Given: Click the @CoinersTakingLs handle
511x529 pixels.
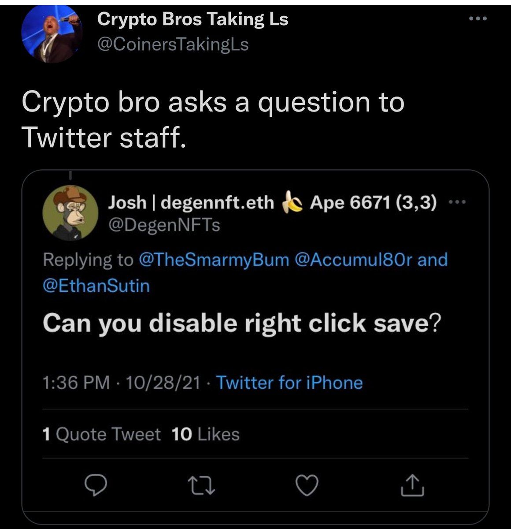Looking at the screenshot, I should (173, 44).
